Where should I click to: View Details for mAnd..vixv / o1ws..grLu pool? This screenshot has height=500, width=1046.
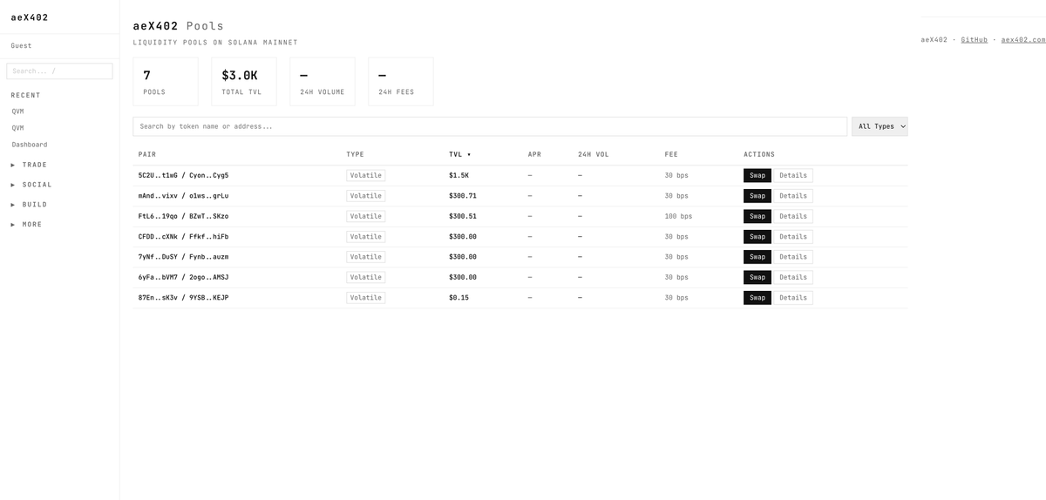click(x=793, y=196)
